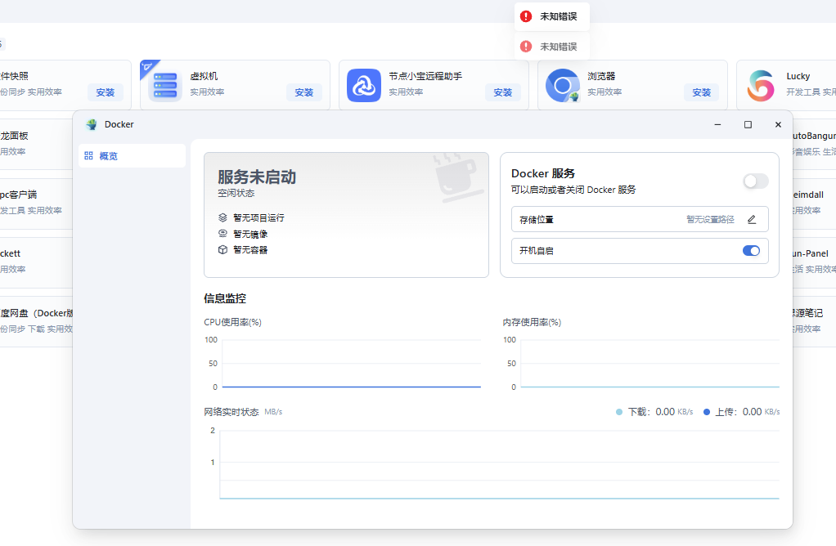Enable the Docker 服务 toggle switch
Screen dimensions: 836x546
(755, 181)
